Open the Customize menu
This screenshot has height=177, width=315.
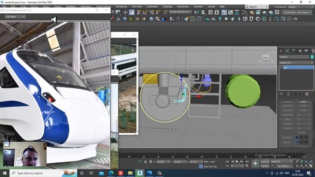(x=152, y=6)
